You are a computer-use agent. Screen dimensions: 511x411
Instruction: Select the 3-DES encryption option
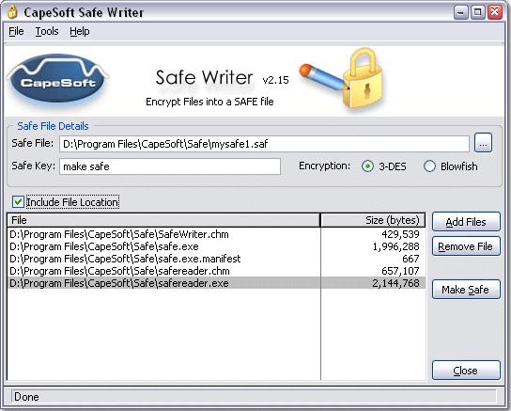pos(367,166)
